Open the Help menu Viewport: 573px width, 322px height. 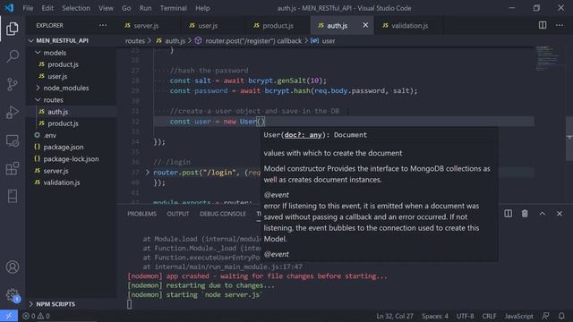pos(202,8)
